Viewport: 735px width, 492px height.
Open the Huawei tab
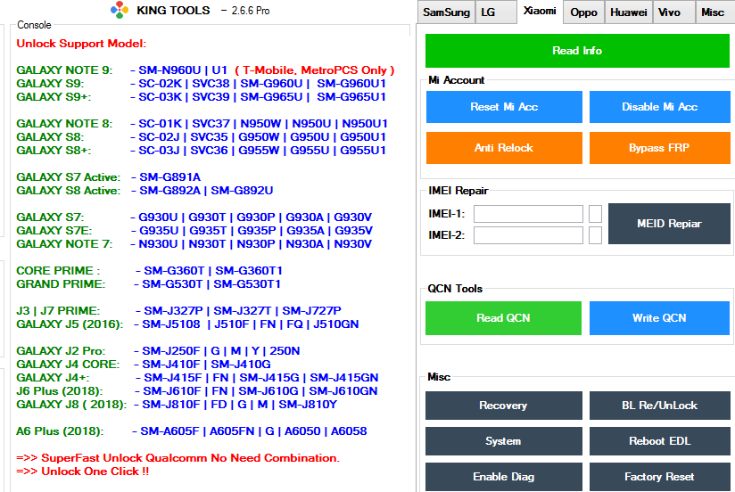click(628, 12)
